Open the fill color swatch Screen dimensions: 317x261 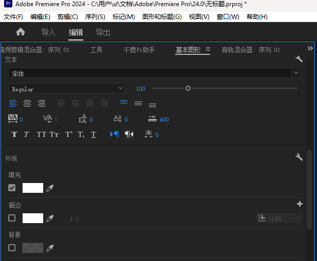coord(33,188)
